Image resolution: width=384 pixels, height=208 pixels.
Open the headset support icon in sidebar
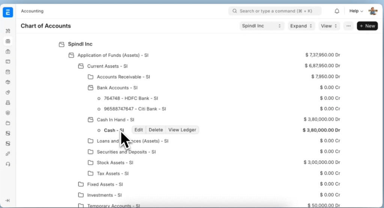point(8,164)
